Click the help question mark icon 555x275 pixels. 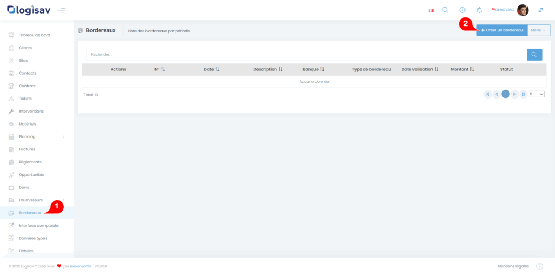[x=539, y=266]
